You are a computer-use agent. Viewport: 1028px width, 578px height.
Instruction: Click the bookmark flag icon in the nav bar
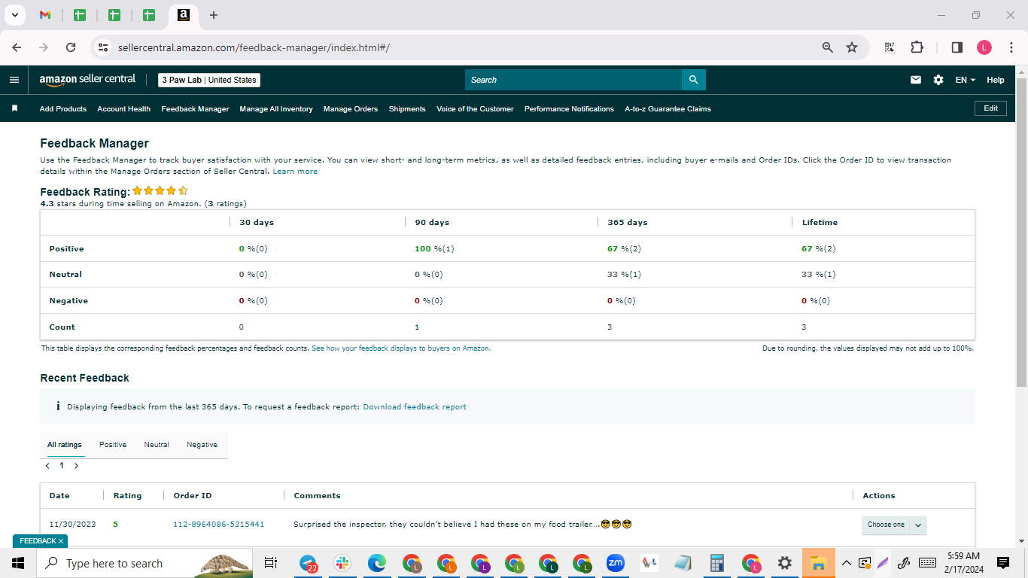pyautogui.click(x=14, y=108)
